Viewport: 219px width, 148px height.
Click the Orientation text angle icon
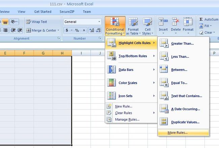(13, 22)
